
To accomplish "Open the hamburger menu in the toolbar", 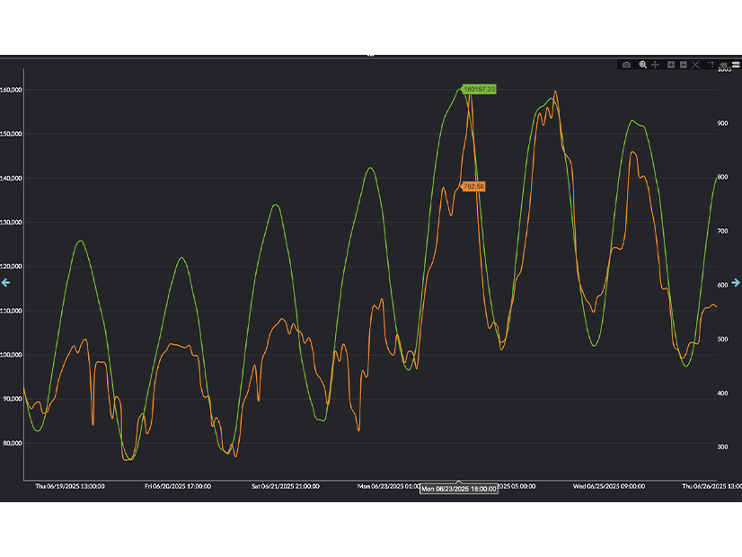I will (x=736, y=64).
